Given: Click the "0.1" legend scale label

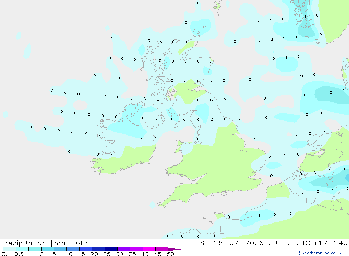Looking at the screenshot, I should tap(6, 254).
